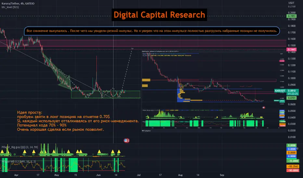The image size is (303, 178).
Task: Click the red -90.0000 level label
Action: [x=293, y=170]
